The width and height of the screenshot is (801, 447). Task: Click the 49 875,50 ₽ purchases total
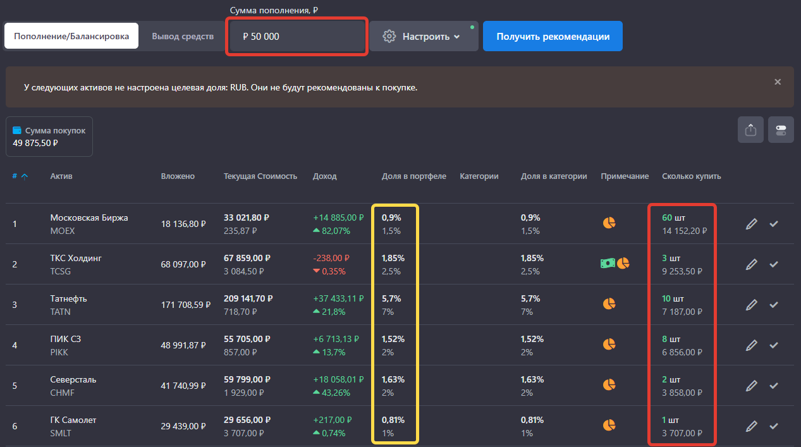click(x=35, y=143)
